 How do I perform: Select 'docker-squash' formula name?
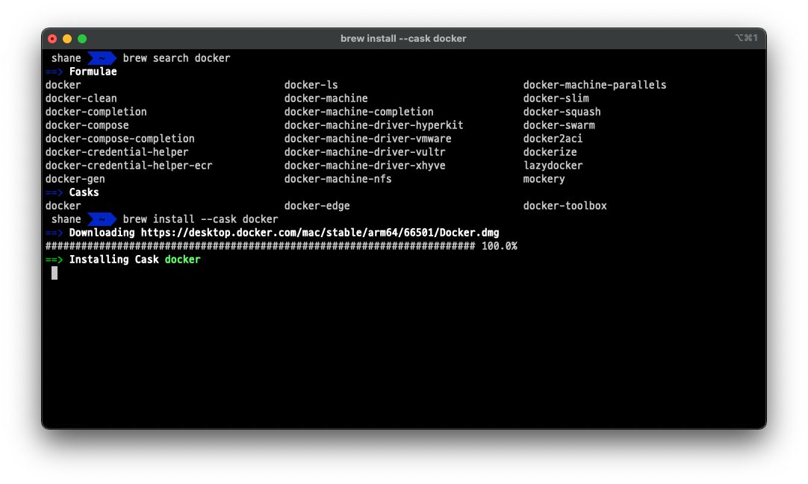(x=562, y=112)
